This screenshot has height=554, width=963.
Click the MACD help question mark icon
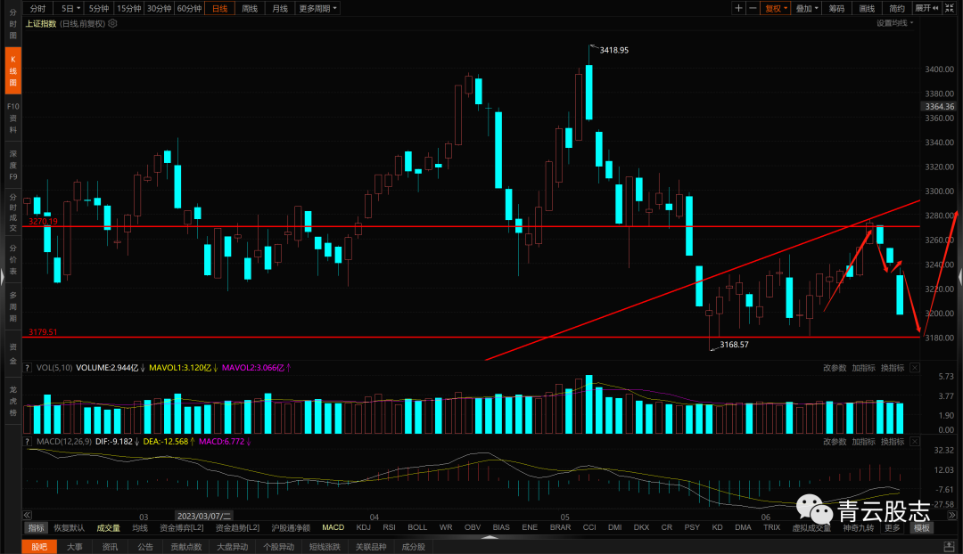27,441
